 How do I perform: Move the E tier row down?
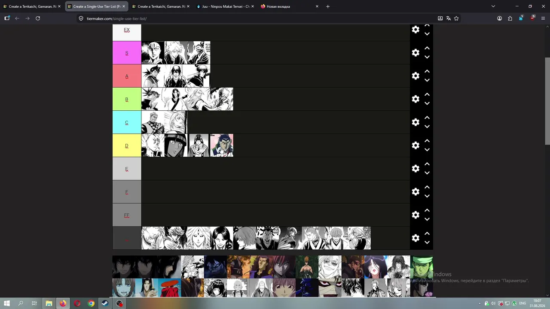pyautogui.click(x=427, y=173)
